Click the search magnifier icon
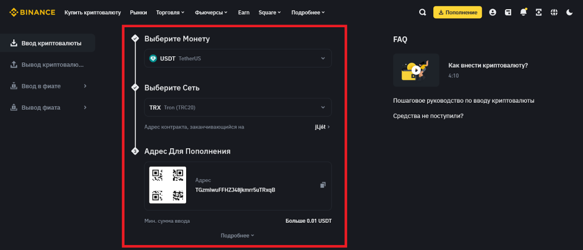This screenshot has height=250, width=583. [x=422, y=12]
